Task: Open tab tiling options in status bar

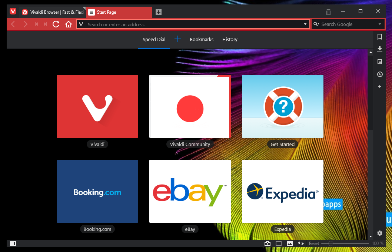Action: (279, 243)
